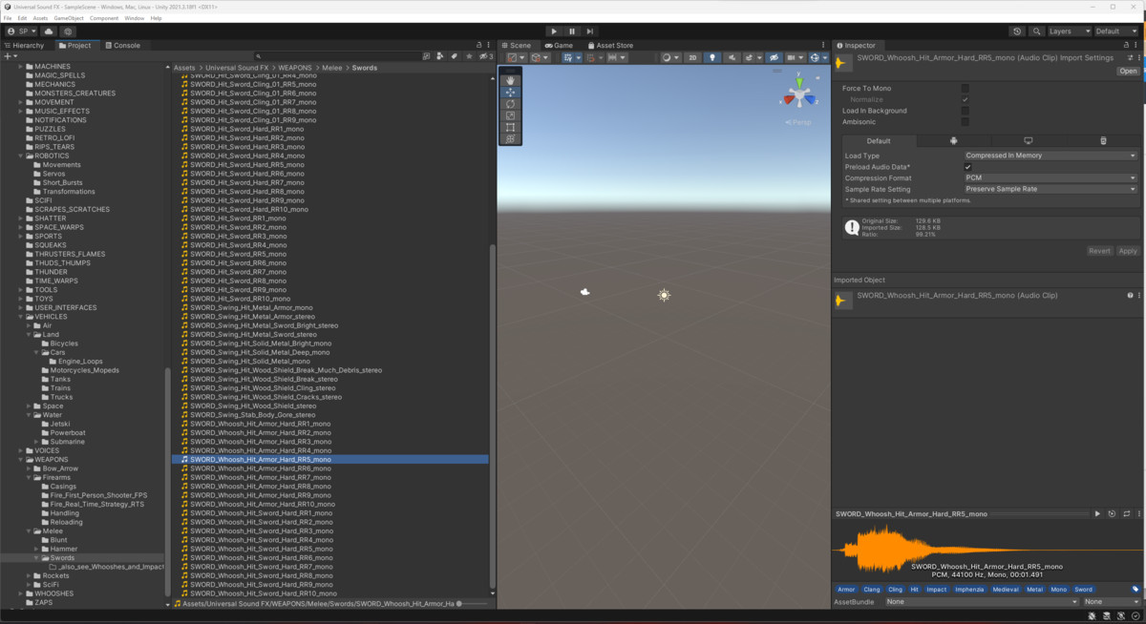This screenshot has width=1146, height=624.
Task: Click the Medieval asset label
Action: click(1005, 590)
